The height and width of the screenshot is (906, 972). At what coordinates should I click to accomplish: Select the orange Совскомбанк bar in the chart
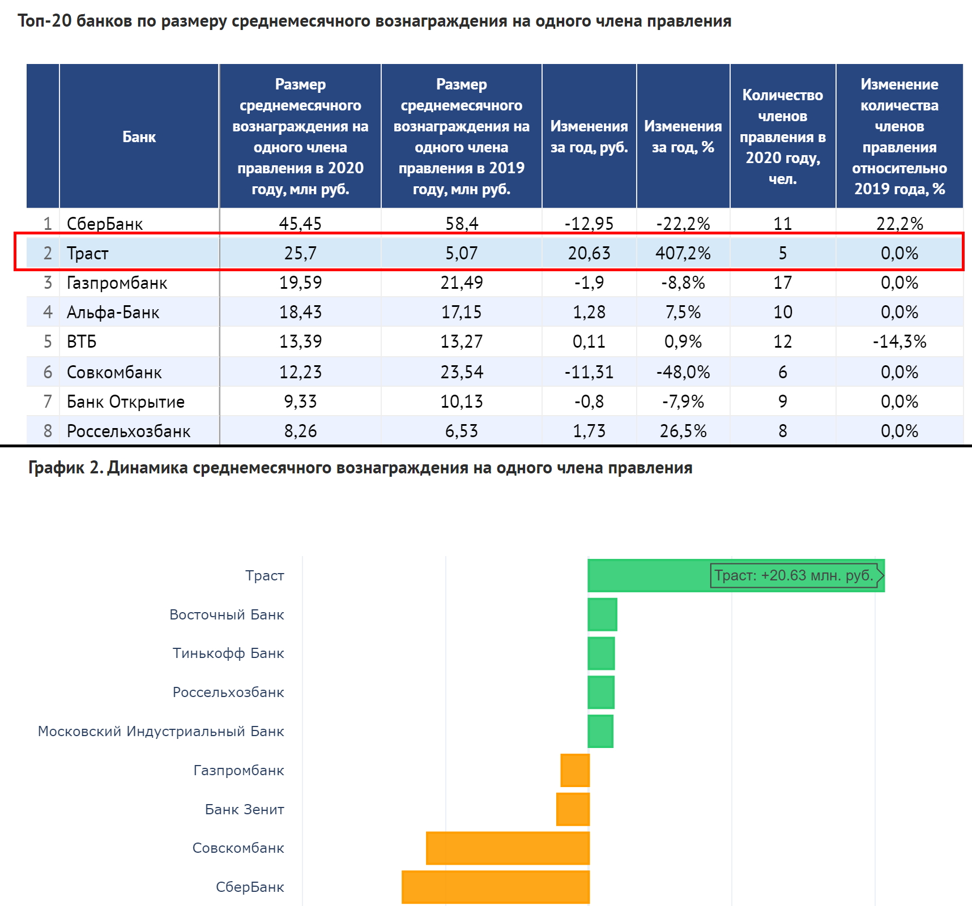508,848
